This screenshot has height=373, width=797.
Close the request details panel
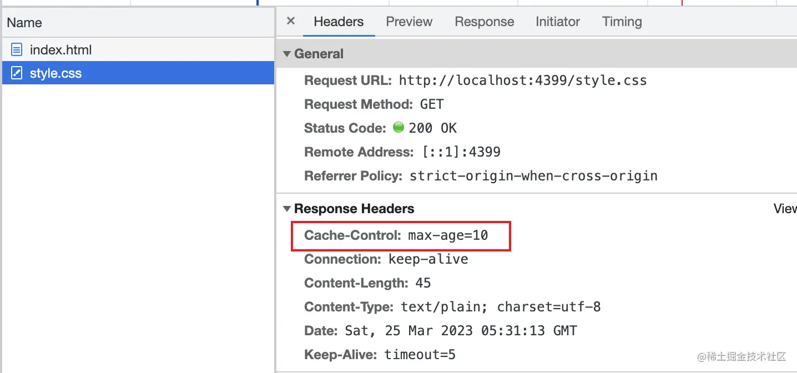[x=290, y=22]
